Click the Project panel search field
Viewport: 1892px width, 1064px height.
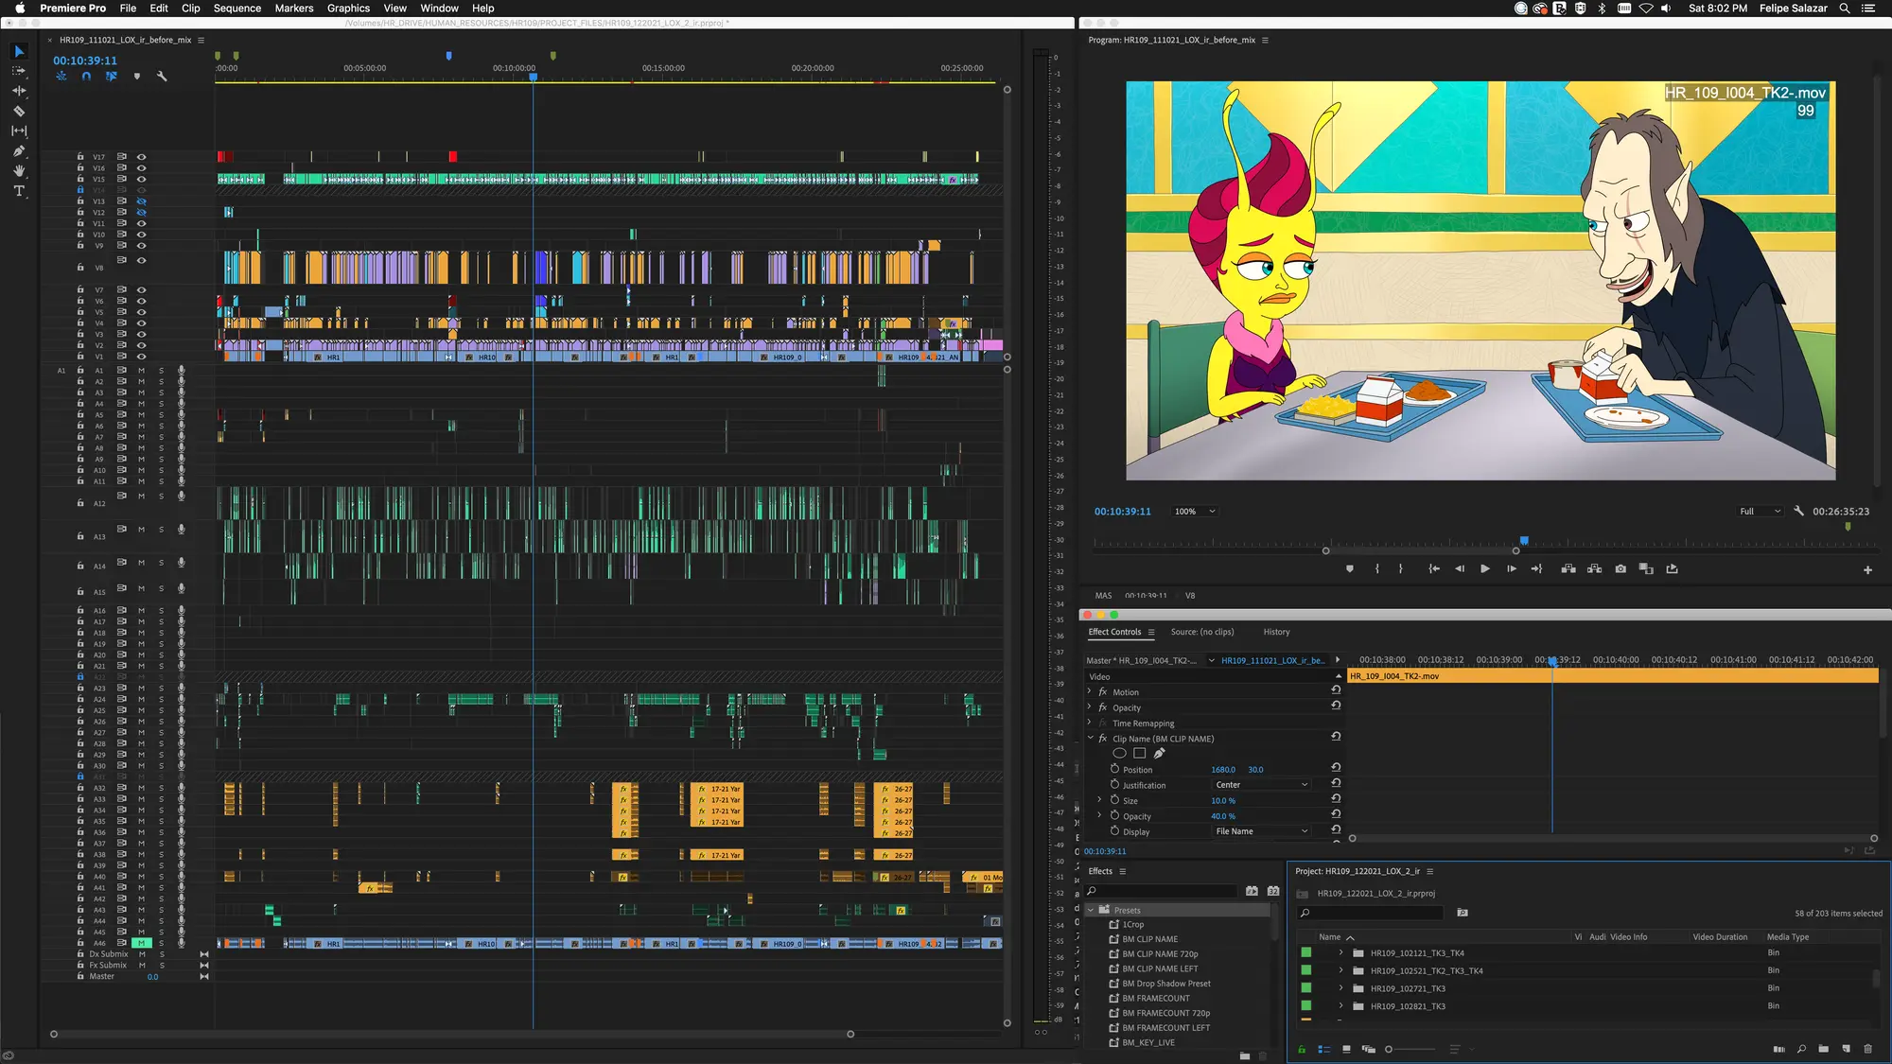(1371, 914)
